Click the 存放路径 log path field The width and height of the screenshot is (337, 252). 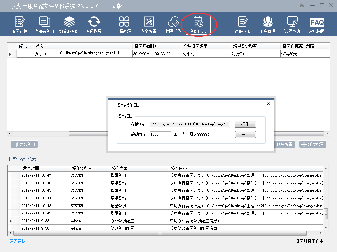(190, 124)
